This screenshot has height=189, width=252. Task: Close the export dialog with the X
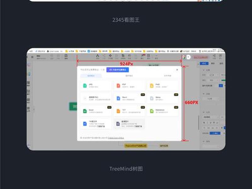(x=177, y=70)
